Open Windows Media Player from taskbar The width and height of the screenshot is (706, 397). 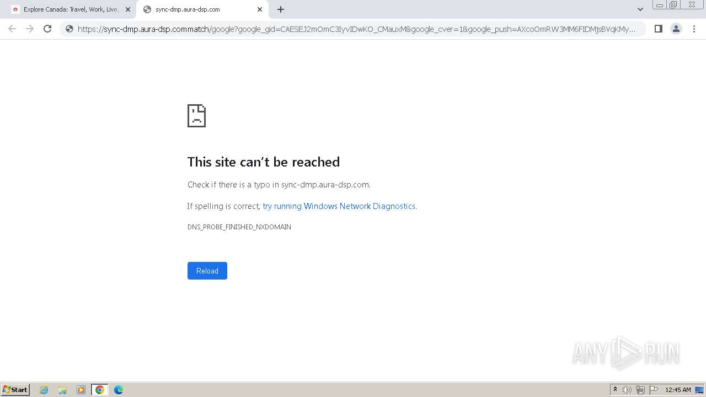(81, 390)
